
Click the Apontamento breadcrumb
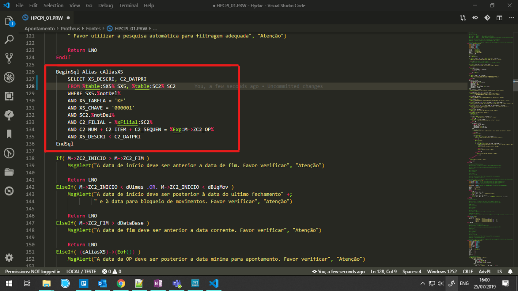click(x=40, y=29)
